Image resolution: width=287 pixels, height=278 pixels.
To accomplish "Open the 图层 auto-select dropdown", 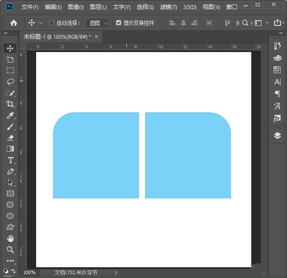I will pyautogui.click(x=98, y=23).
